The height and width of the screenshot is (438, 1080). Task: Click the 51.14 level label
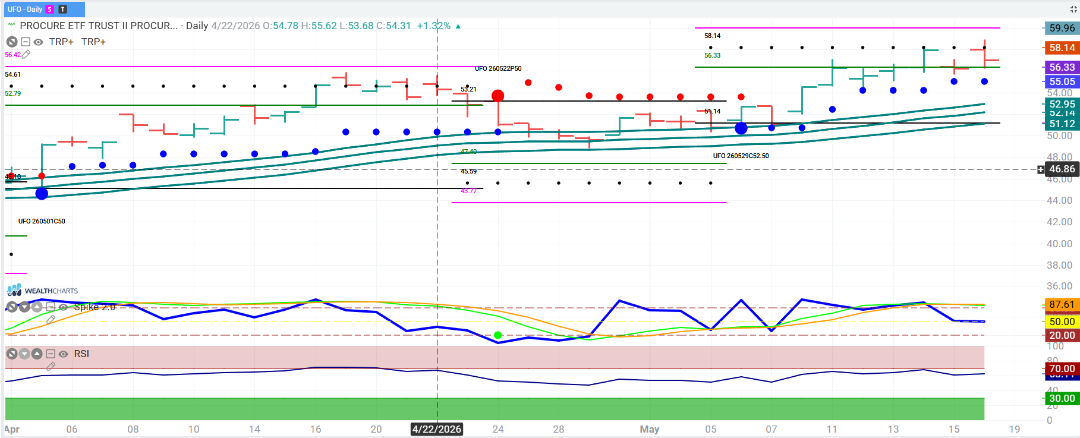pos(712,111)
